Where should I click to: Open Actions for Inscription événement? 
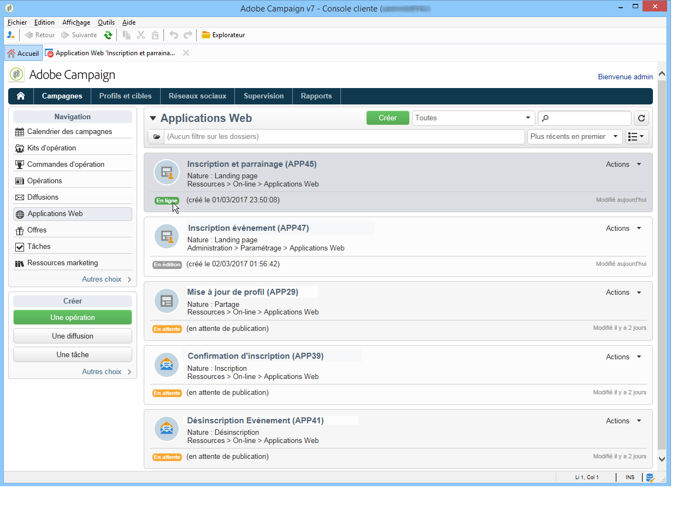point(623,228)
